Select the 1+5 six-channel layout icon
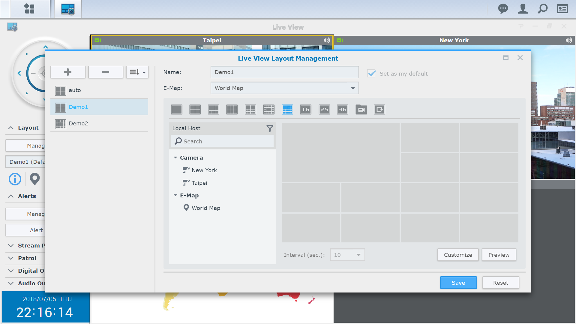The image size is (576, 324). click(214, 109)
